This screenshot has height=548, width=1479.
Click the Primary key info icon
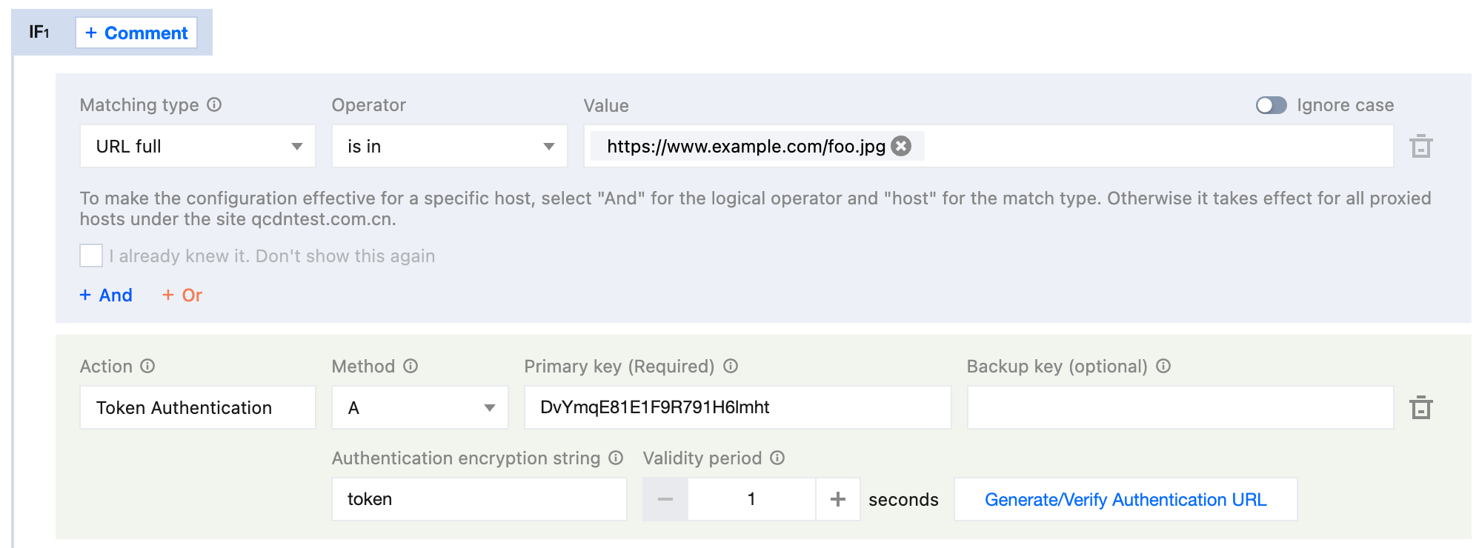pos(731,366)
